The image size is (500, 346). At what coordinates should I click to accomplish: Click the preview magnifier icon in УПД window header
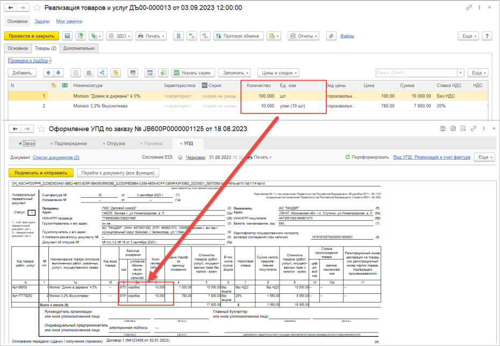[x=463, y=129]
